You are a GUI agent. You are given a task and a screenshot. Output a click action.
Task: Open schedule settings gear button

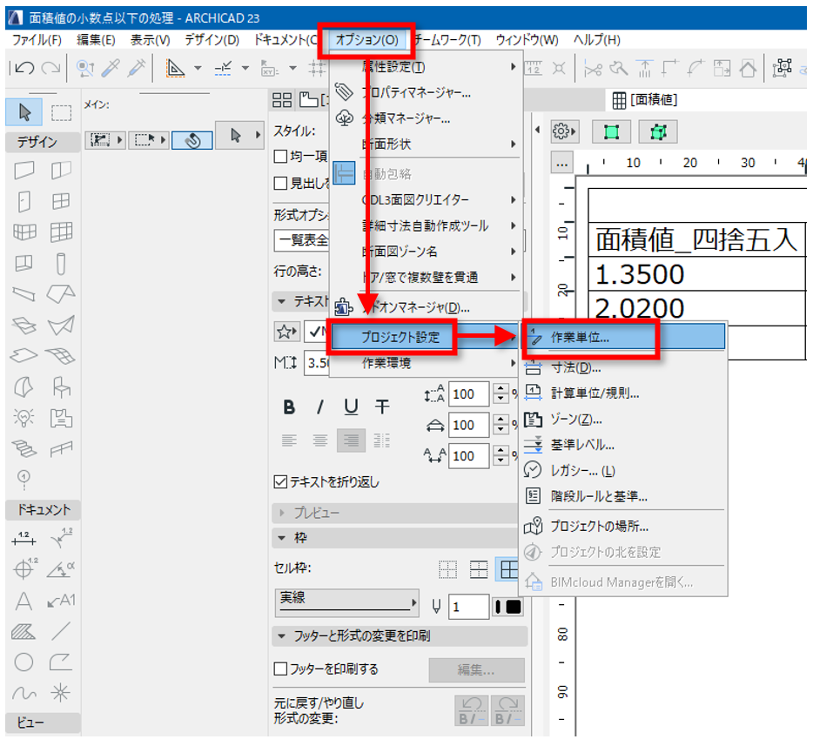coord(563,131)
